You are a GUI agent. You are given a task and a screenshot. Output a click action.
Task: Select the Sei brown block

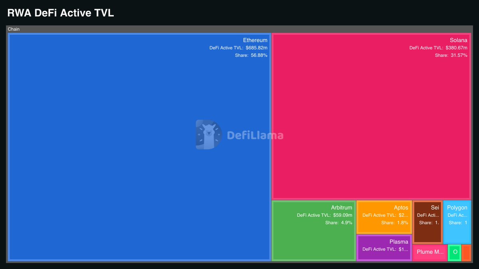click(428, 222)
